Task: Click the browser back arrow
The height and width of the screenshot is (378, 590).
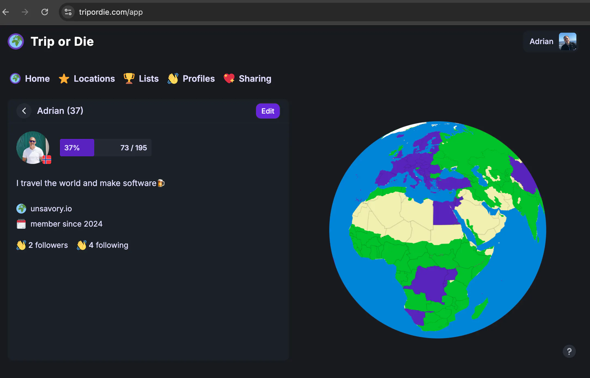Action: tap(6, 12)
